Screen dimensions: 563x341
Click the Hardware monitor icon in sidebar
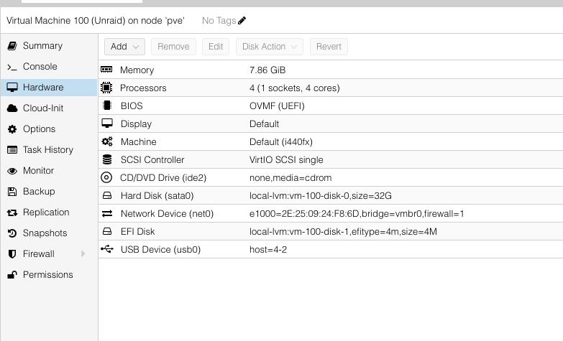click(12, 87)
